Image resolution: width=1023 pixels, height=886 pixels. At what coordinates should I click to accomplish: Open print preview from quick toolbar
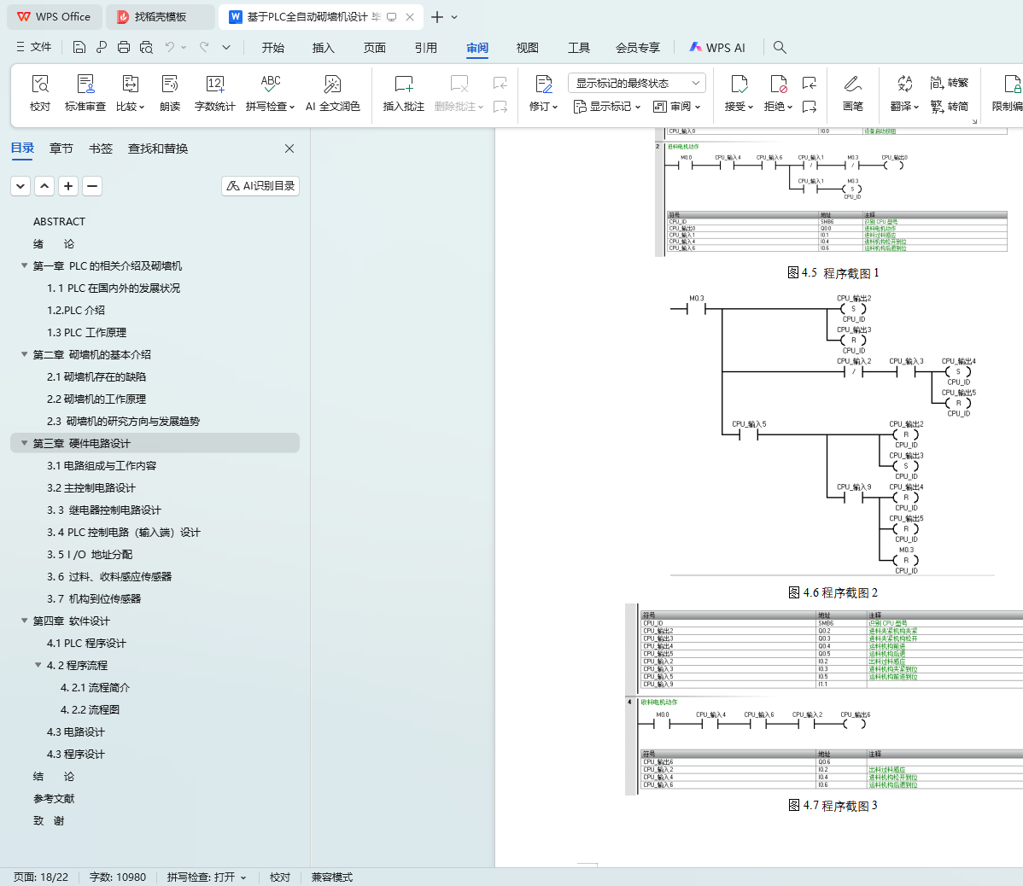(146, 47)
